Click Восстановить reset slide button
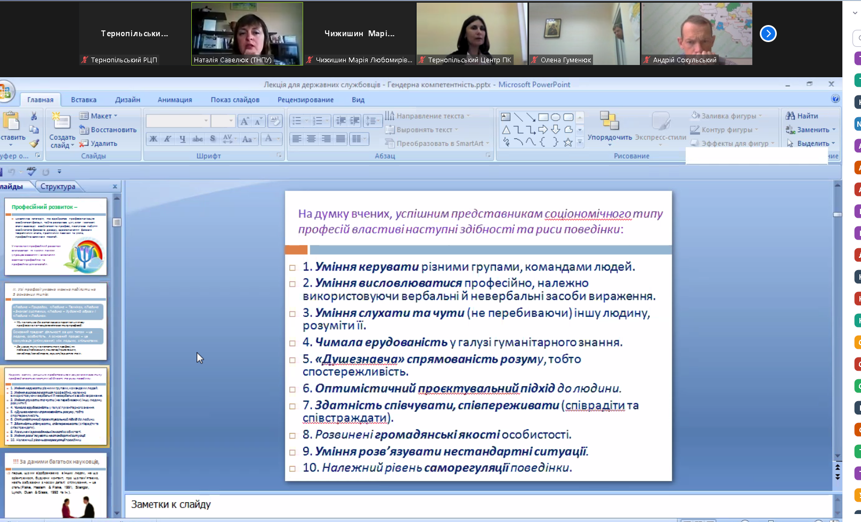861x522 pixels. 108,129
